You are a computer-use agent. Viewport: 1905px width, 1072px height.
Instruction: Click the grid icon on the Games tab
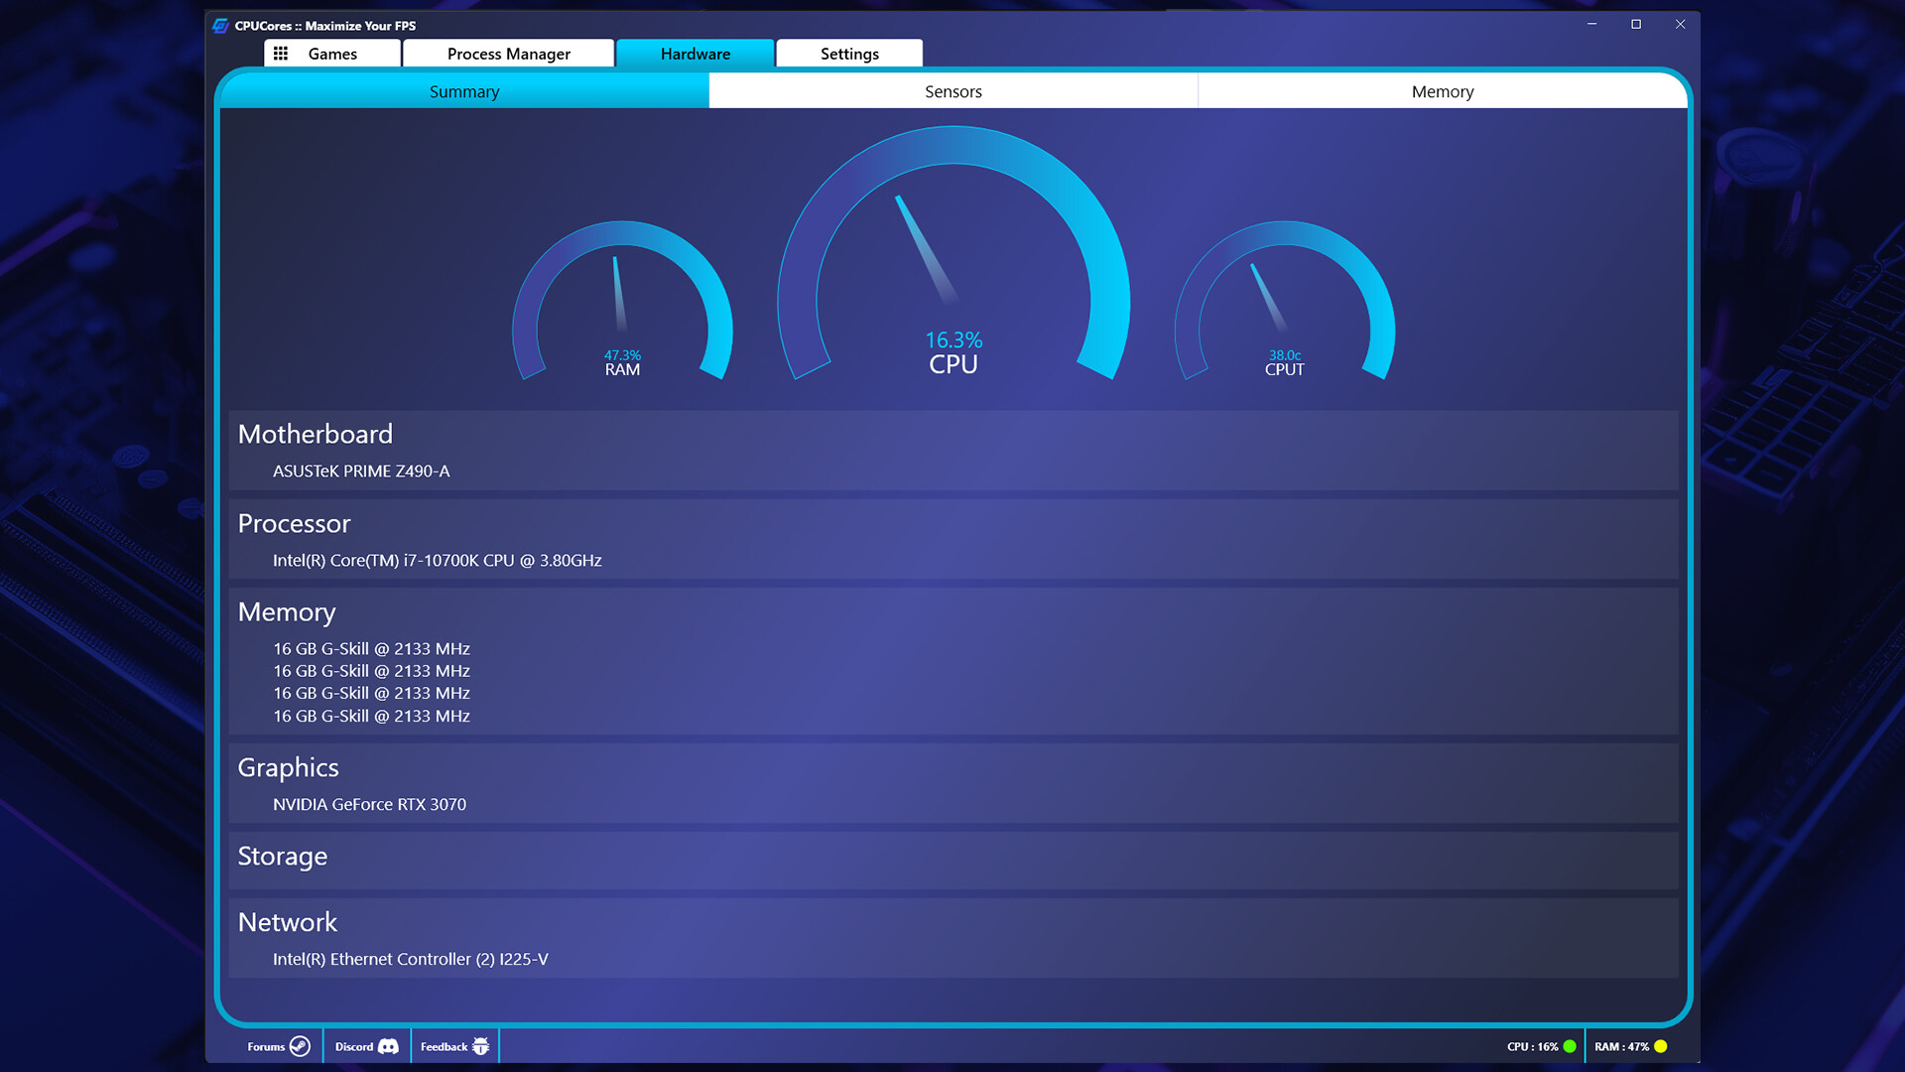click(x=282, y=53)
